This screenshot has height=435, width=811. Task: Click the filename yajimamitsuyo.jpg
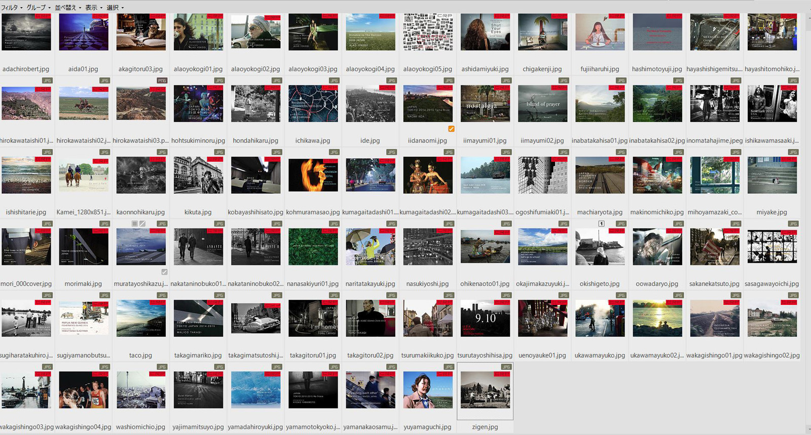[x=198, y=427]
